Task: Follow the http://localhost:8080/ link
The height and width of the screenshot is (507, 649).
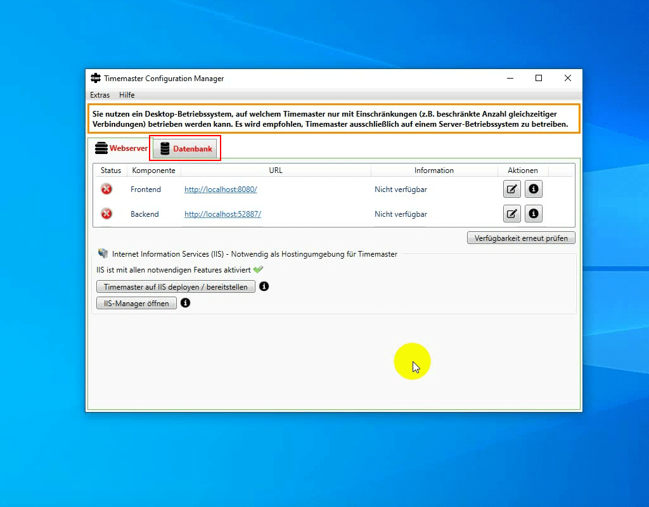Action: [221, 189]
